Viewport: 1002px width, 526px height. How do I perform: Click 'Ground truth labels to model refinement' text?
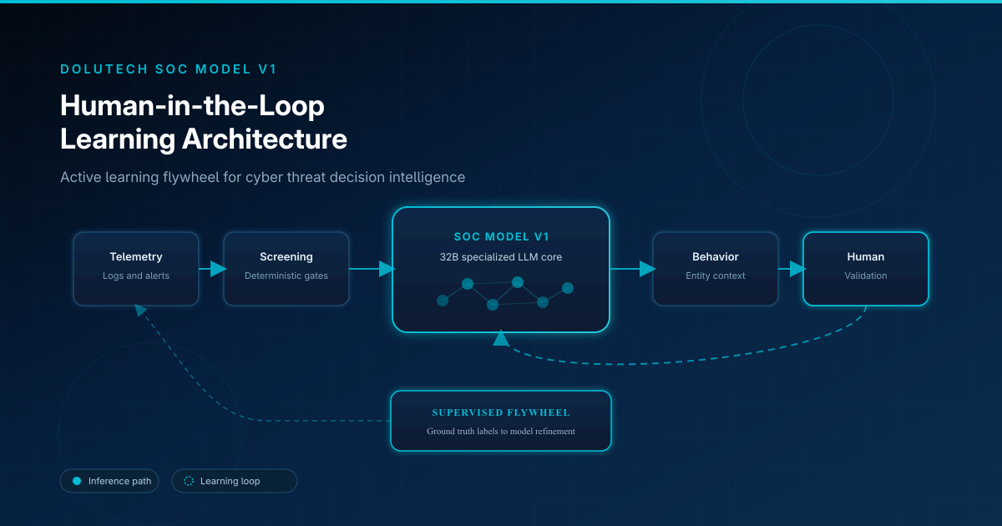coord(501,432)
